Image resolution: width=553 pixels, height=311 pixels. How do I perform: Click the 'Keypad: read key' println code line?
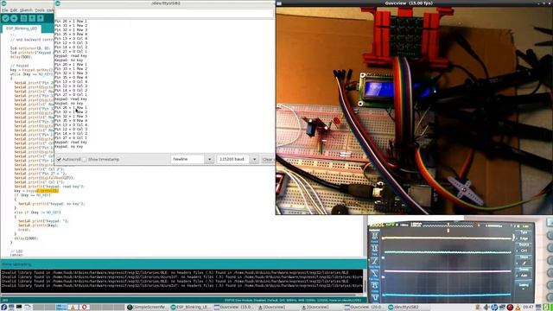(x=49, y=187)
